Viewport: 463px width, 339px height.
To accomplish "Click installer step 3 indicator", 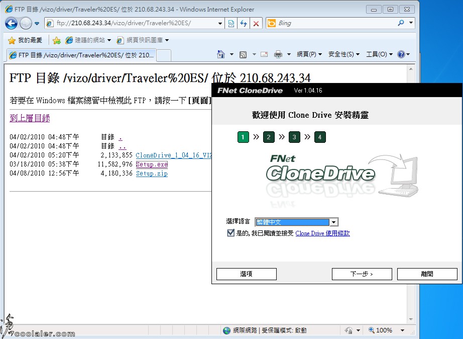I will coord(294,137).
